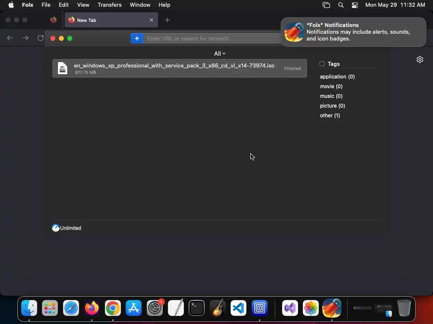Click the window-stack icon in menu bar
The image size is (433, 324).
(326, 5)
